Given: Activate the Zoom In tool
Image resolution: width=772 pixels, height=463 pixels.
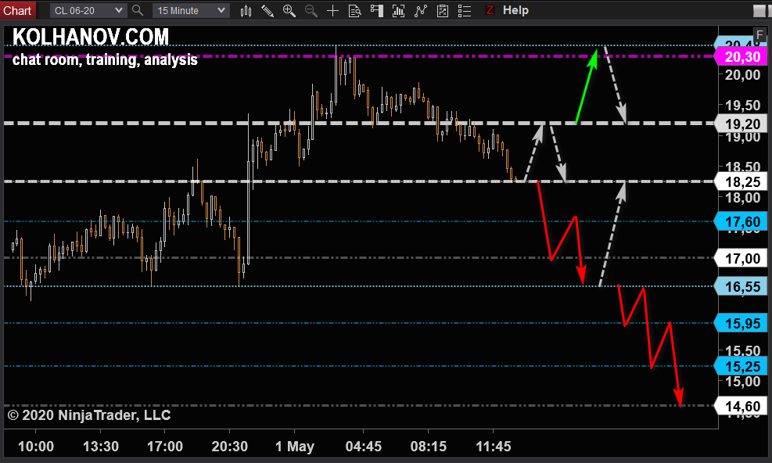Looking at the screenshot, I should click(x=289, y=10).
